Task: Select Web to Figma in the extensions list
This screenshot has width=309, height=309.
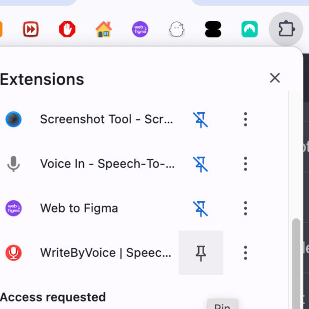Action: tap(79, 208)
